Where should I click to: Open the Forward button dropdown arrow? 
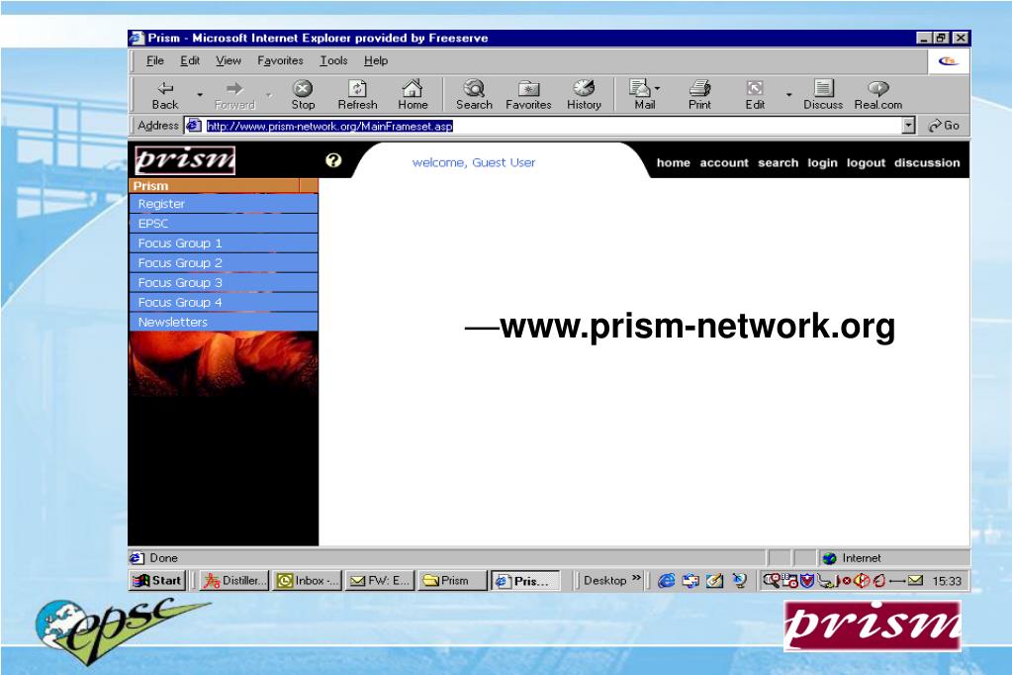point(269,95)
